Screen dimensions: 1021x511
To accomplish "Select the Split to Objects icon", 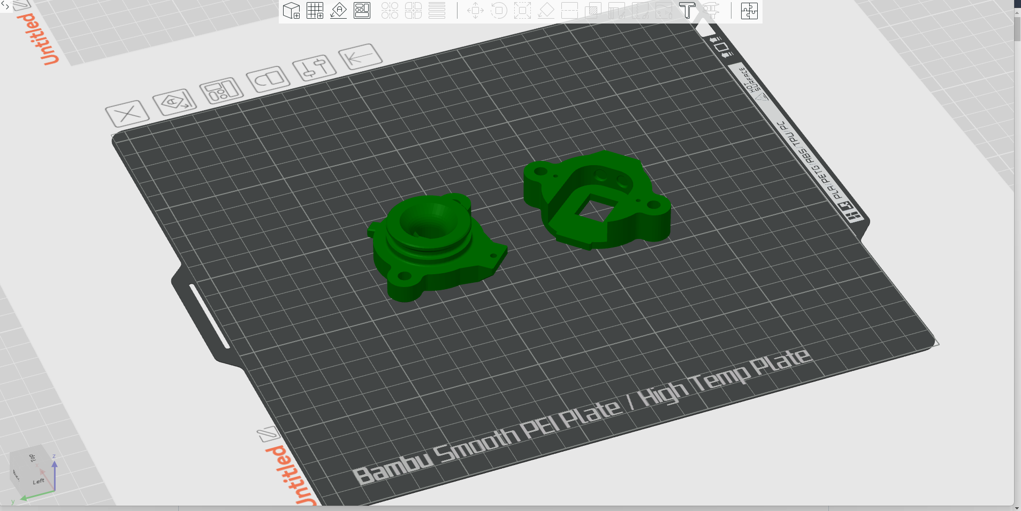I will point(390,11).
